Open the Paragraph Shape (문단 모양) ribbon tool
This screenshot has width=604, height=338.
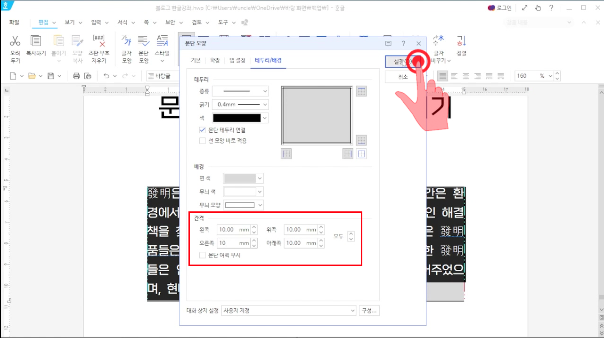pos(144,41)
